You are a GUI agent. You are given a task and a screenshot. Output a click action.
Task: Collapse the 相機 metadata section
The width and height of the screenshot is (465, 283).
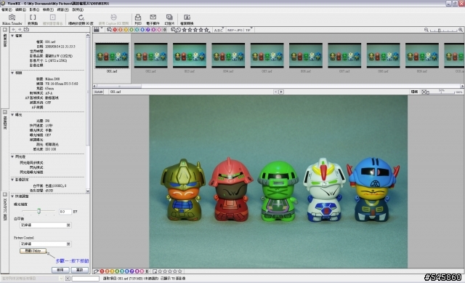click(x=12, y=73)
